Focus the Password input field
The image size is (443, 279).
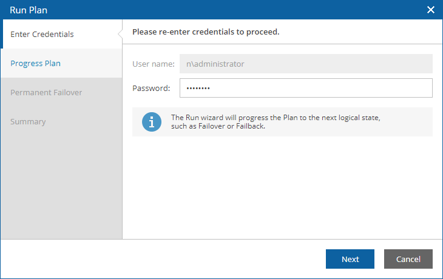click(x=306, y=88)
